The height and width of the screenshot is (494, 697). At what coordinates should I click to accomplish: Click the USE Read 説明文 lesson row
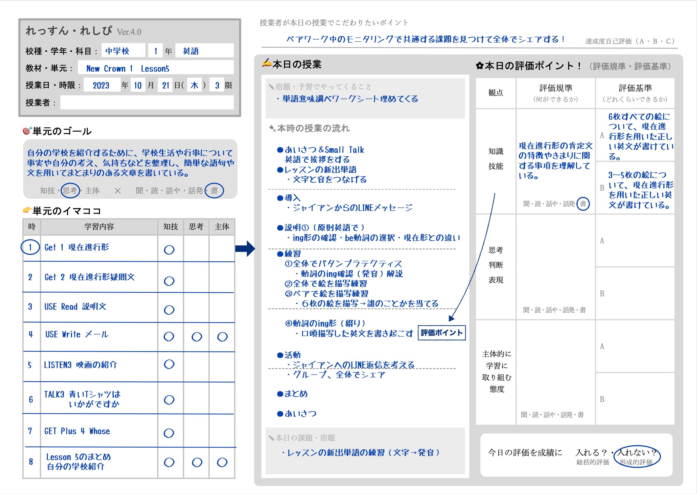coord(128,307)
